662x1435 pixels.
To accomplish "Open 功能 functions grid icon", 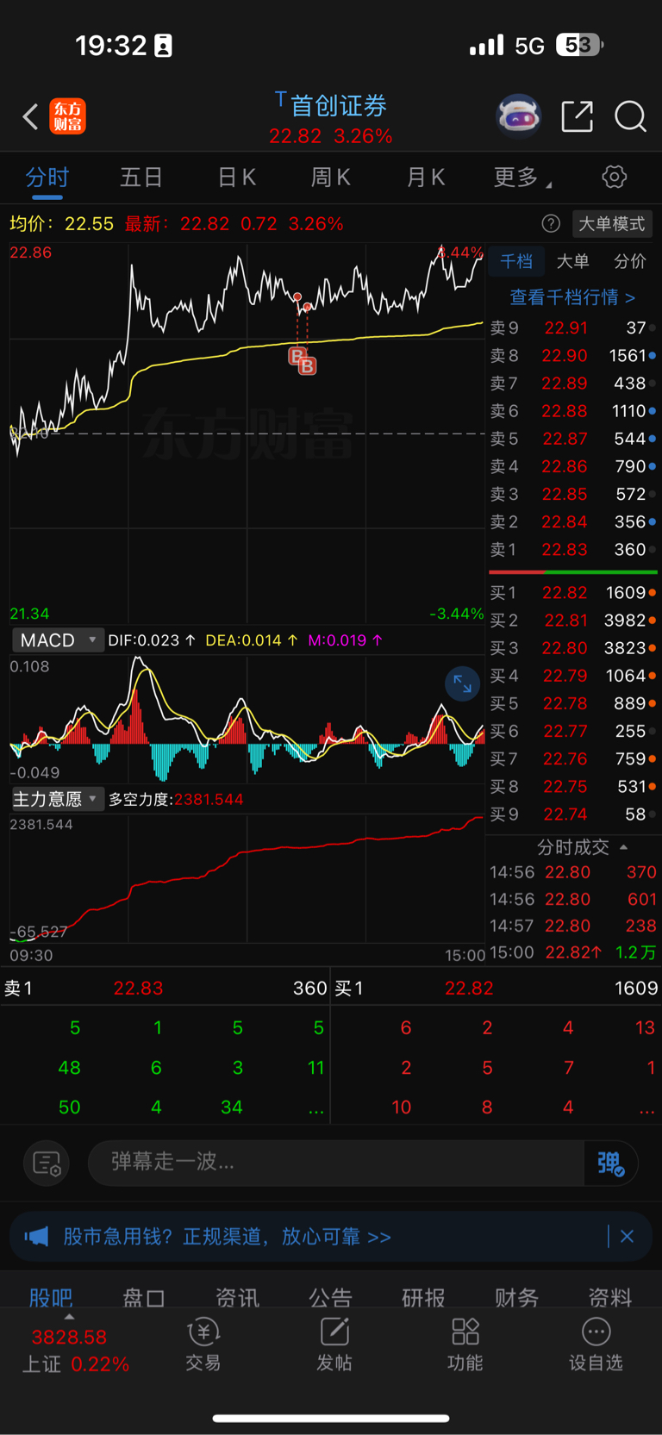I will click(465, 1345).
